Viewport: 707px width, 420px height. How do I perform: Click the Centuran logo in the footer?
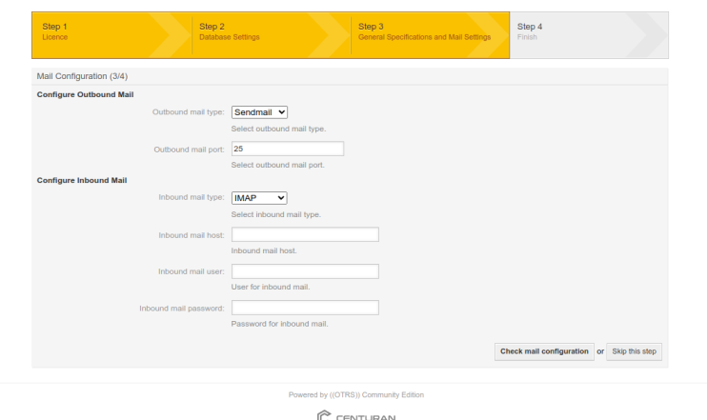tap(355, 415)
